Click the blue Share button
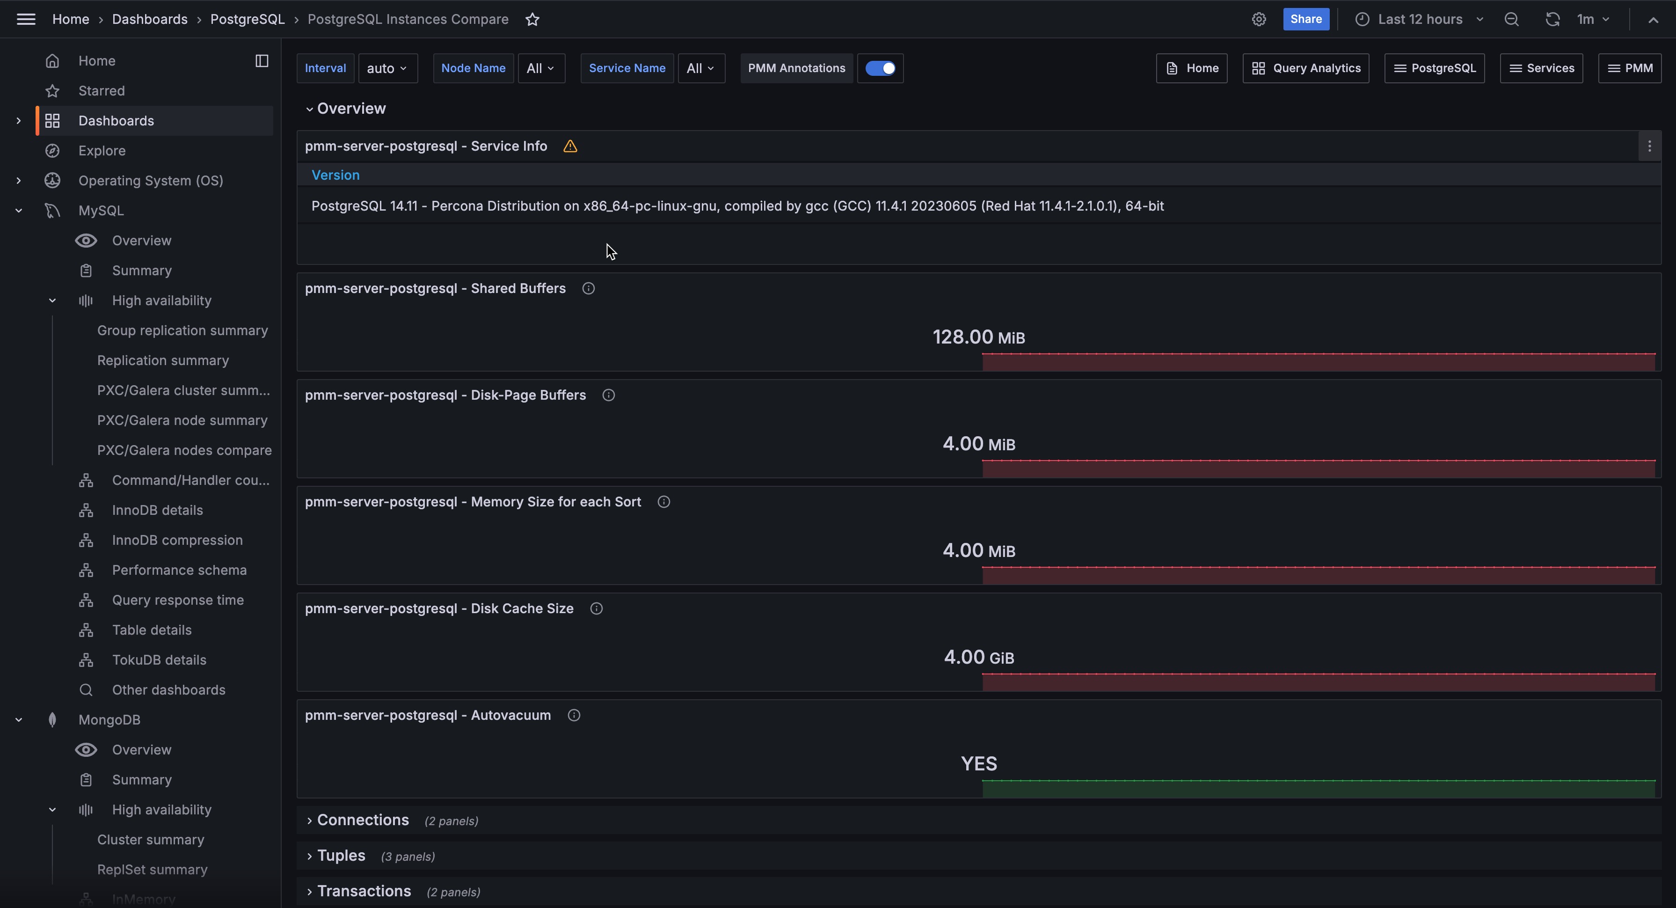Viewport: 1676px width, 908px height. click(x=1305, y=20)
